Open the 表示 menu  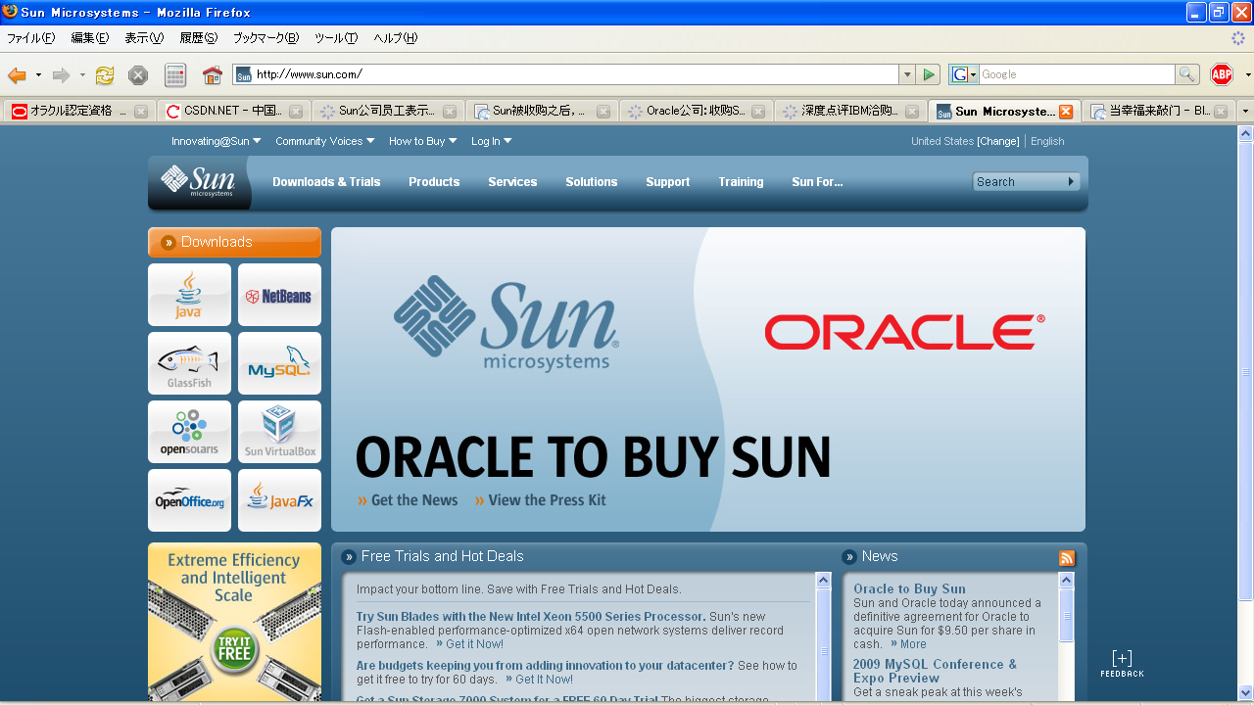(x=144, y=38)
